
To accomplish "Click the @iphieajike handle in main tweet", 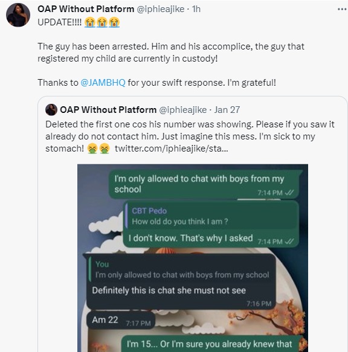I will 161,9.
